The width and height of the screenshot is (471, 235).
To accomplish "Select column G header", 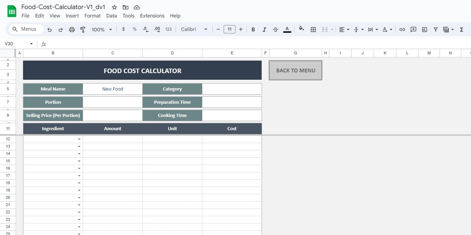I will (x=296, y=53).
